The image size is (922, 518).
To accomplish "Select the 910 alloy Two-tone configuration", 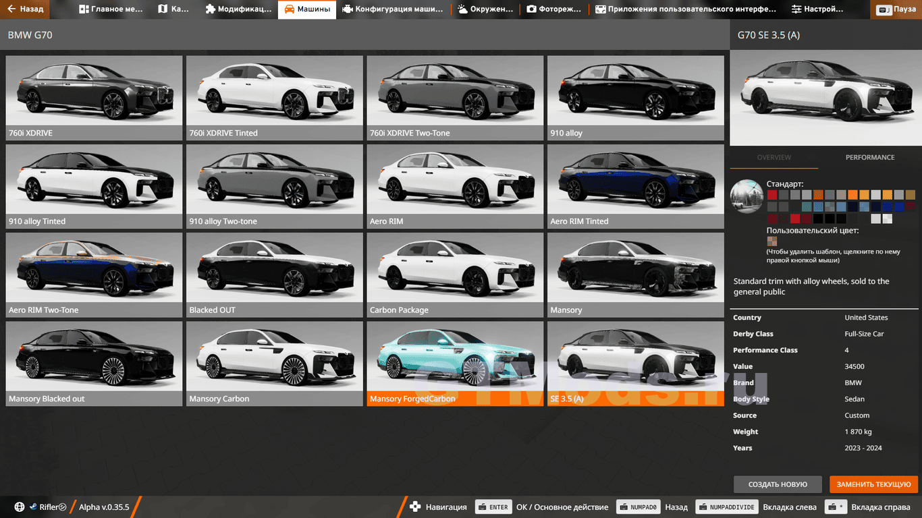I will click(x=275, y=186).
